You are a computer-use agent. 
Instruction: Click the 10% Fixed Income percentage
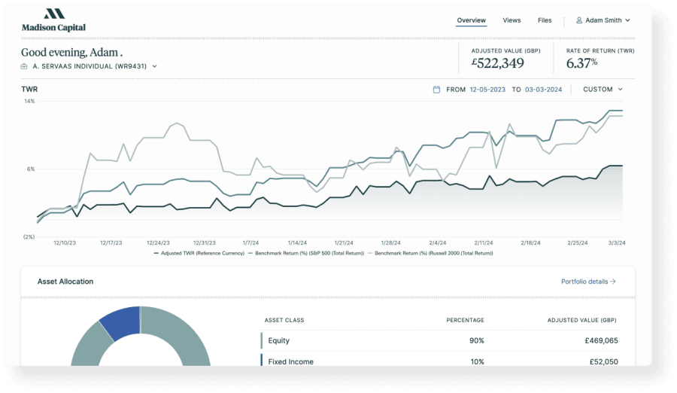click(x=477, y=361)
